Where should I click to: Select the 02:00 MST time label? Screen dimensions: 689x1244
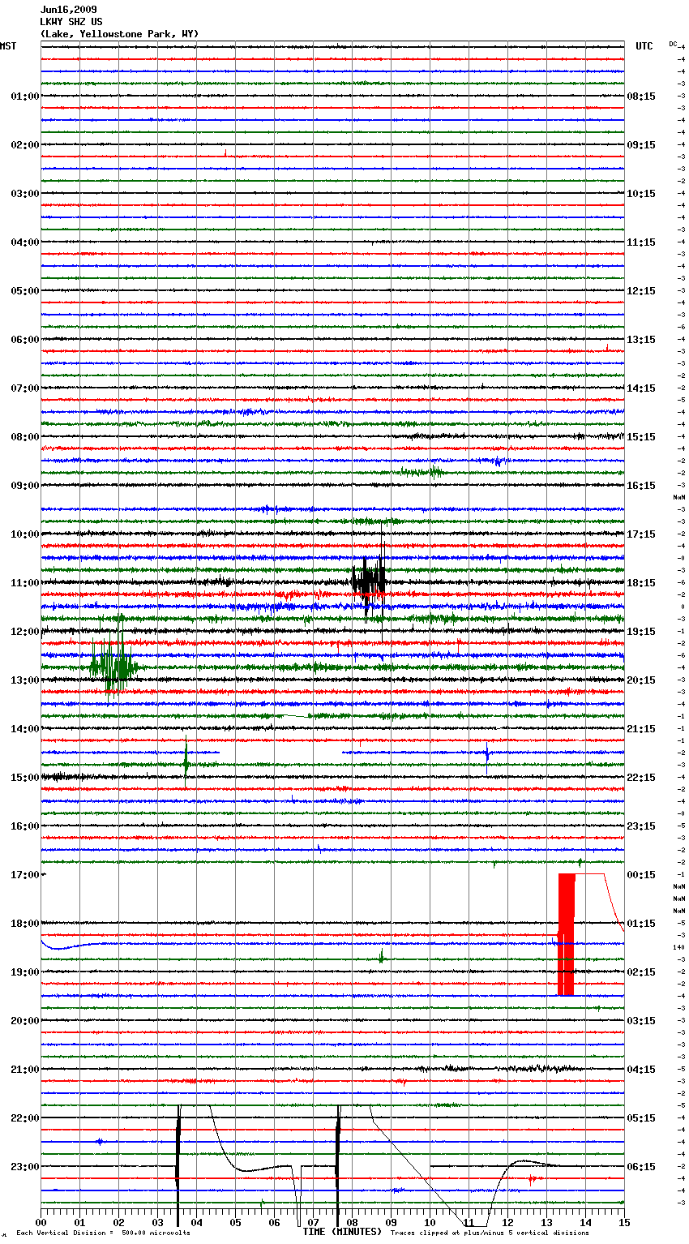click(x=24, y=145)
